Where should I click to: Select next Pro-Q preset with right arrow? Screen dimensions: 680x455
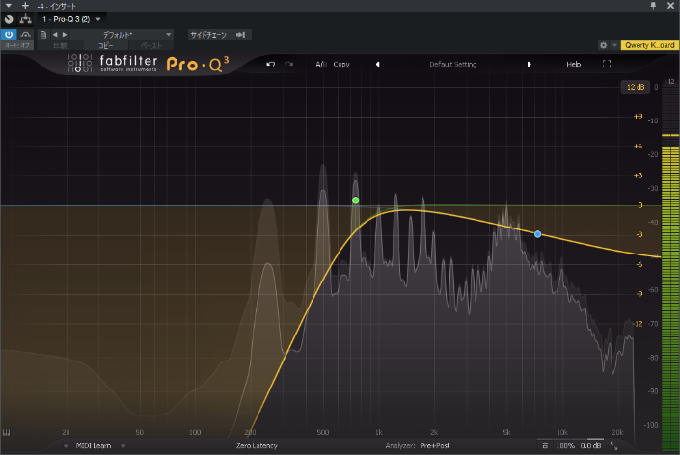pyautogui.click(x=529, y=65)
